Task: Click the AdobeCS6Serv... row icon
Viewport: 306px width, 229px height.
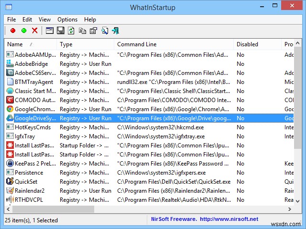Action: (x=10, y=73)
